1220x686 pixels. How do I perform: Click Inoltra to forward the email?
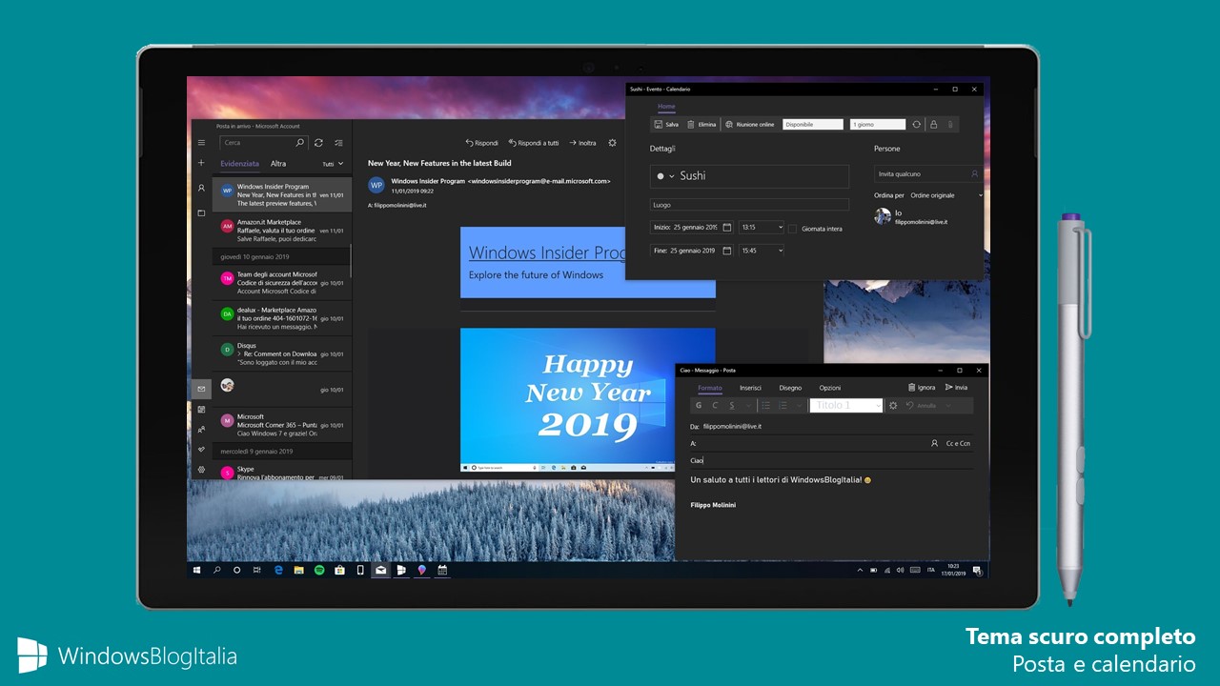pos(582,143)
